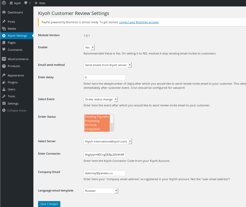Click the Comments speech bubble sidebar icon
Screen dimensions: 246x207
click(4, 50)
